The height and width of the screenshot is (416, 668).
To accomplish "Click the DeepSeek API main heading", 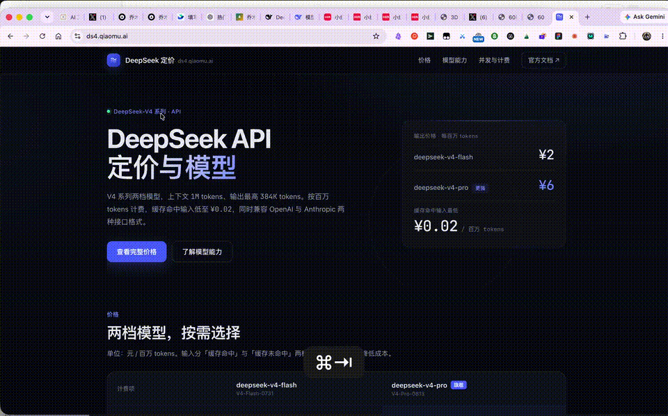I will (x=189, y=139).
